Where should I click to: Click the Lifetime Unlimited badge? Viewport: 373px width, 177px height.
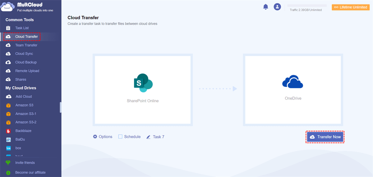tap(351, 7)
